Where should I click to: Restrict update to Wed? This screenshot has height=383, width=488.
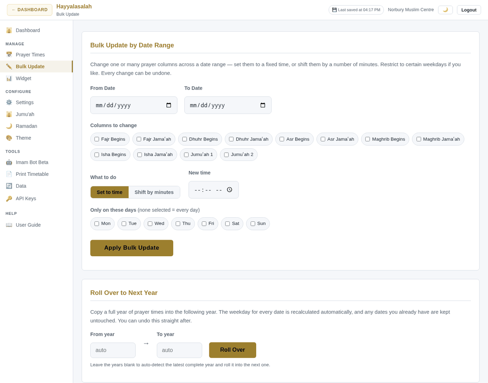coord(150,223)
